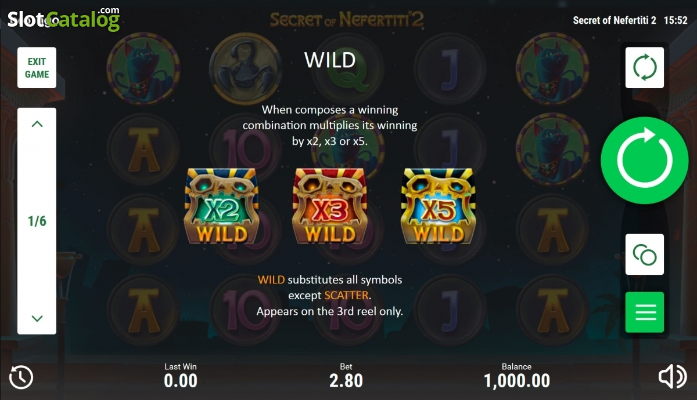Select the X3 WILD symbol
This screenshot has width=697, height=400.
coord(330,207)
